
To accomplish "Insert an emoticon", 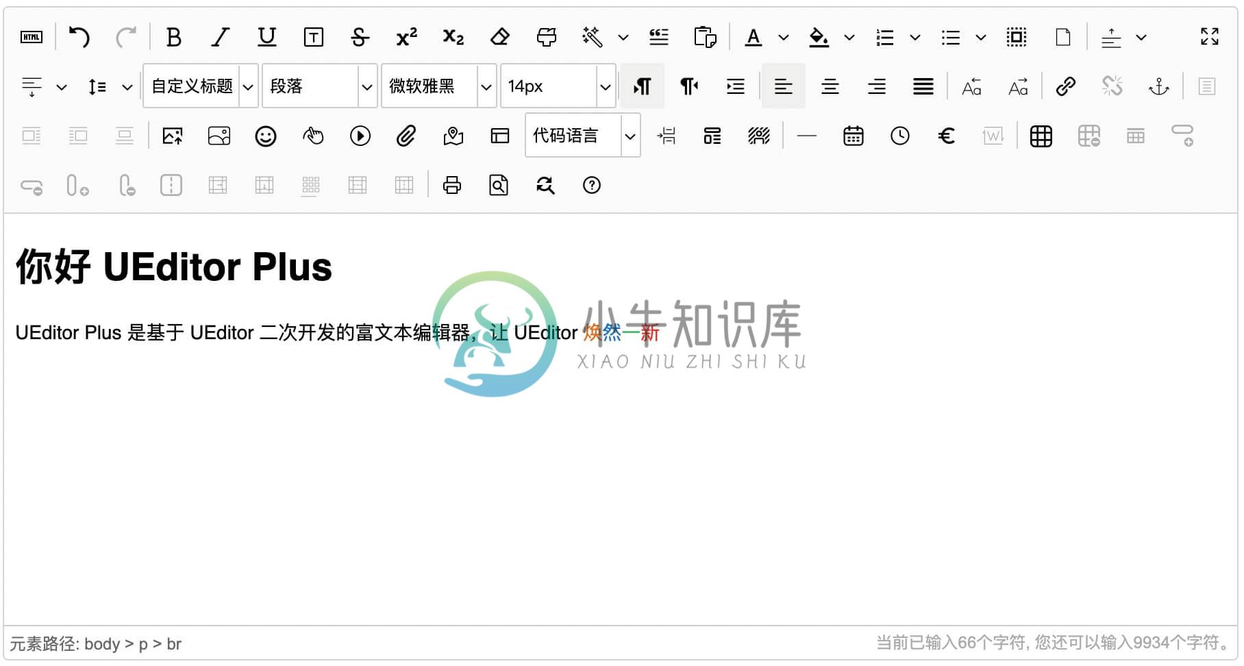I will coord(266,136).
